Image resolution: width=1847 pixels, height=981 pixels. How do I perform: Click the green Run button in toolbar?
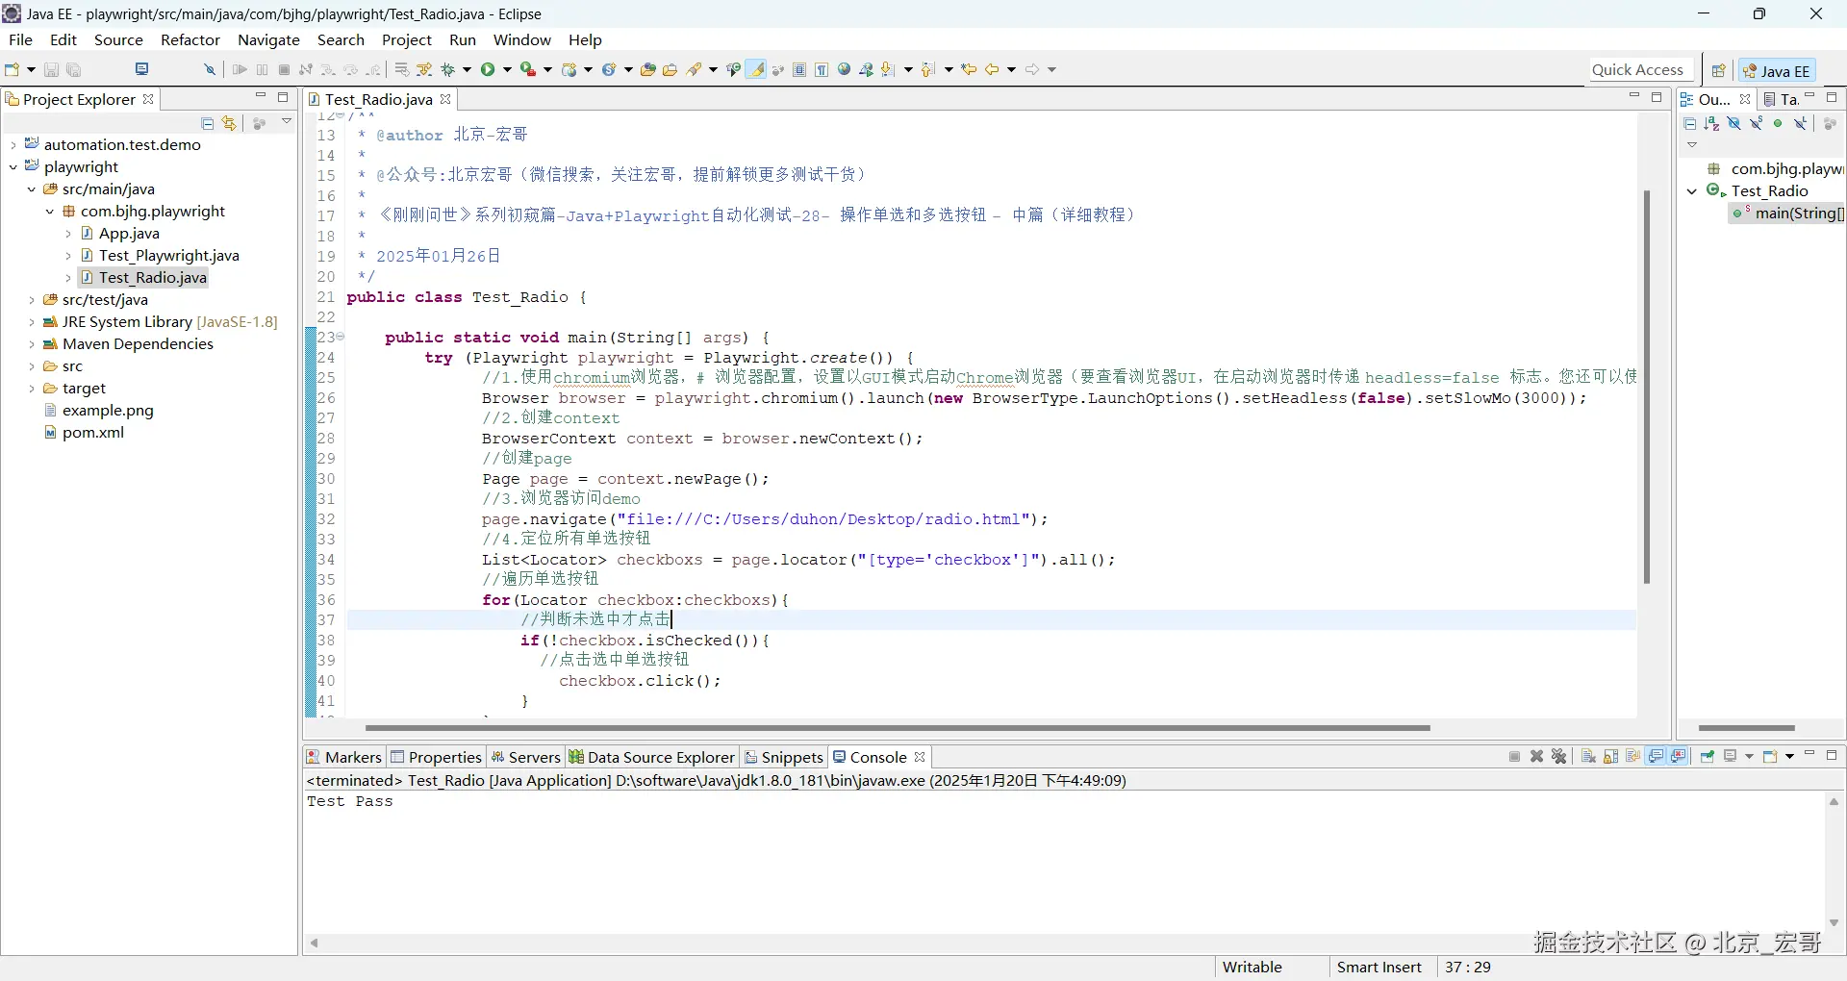(x=489, y=69)
